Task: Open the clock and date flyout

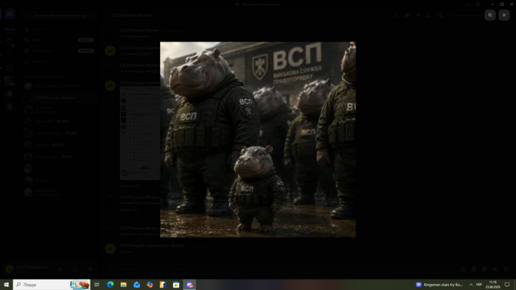Action: (x=493, y=285)
